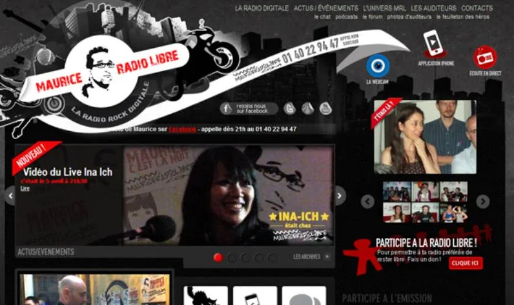The height and width of the screenshot is (305, 514).
Task: Click the 'Participe a la radio libre !' heading
Action: 426,243
